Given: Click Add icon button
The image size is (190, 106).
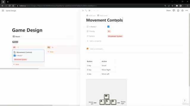Looking at the screenshot, I should (91, 16).
